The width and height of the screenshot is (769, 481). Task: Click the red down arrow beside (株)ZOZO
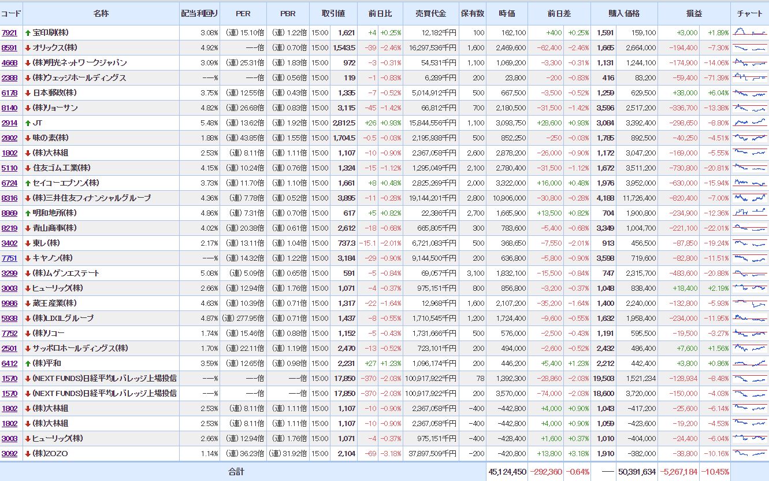point(28,454)
